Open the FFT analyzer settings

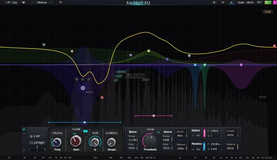click(x=259, y=2)
